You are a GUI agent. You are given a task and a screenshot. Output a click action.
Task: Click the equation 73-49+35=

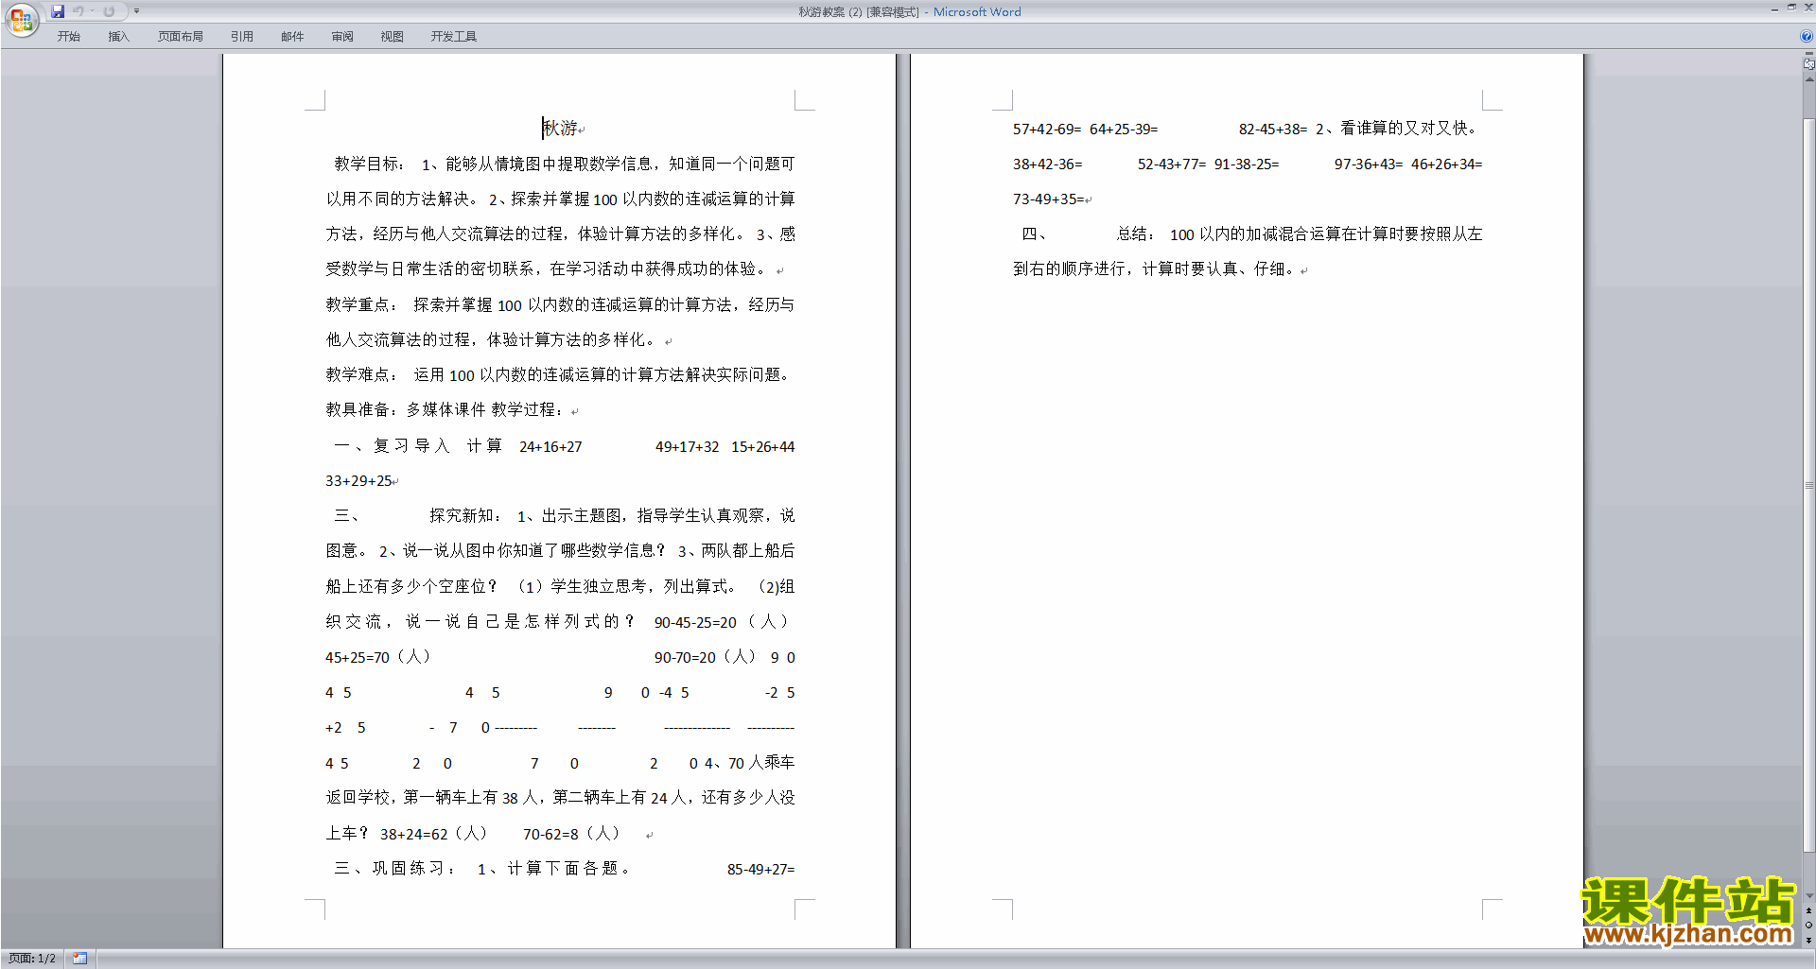(x=1048, y=199)
